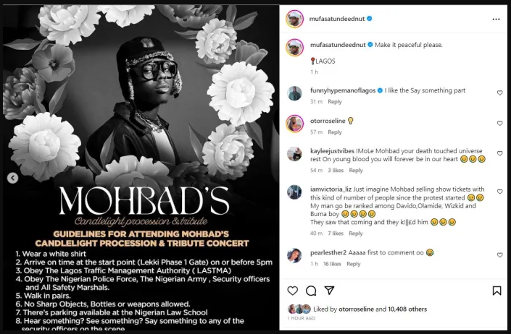This screenshot has height=334, width=511.
Task: Like pearlesther2's comment heart
Action: pyautogui.click(x=499, y=255)
